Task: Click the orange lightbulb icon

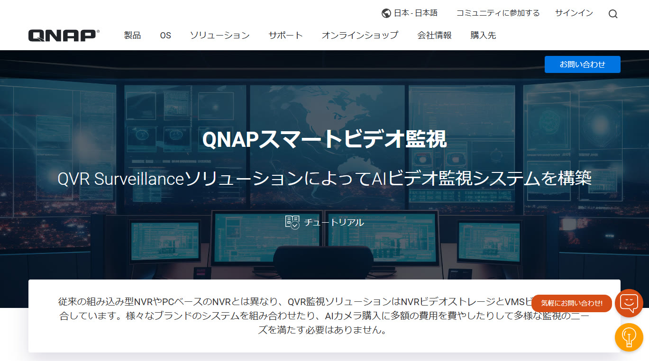Action: [x=629, y=337]
